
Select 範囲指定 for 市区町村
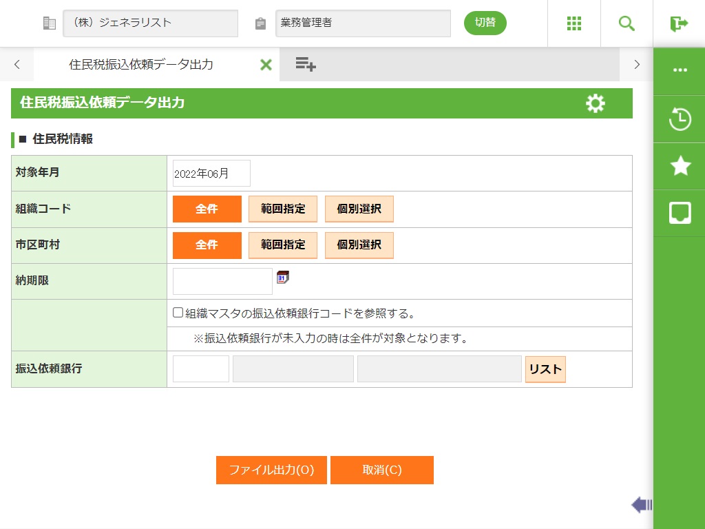tap(283, 245)
